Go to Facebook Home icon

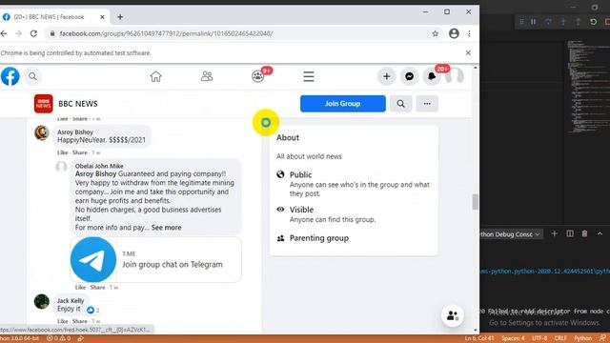[x=155, y=76]
